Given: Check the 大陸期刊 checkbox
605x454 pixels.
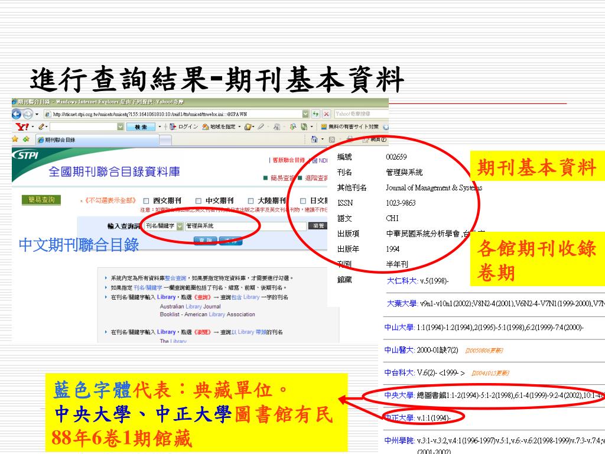Looking at the screenshot, I should [251, 201].
